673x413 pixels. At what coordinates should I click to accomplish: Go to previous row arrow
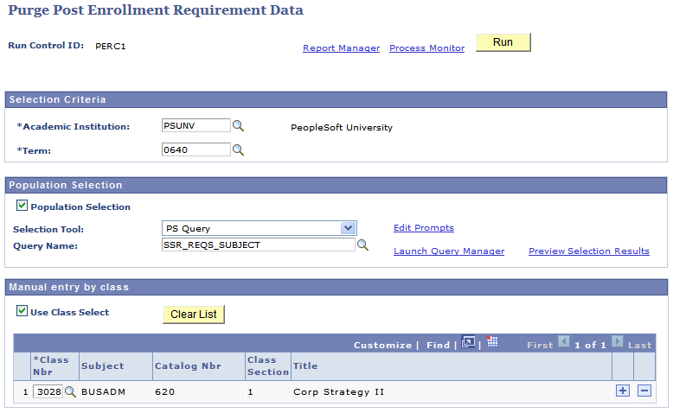(563, 341)
